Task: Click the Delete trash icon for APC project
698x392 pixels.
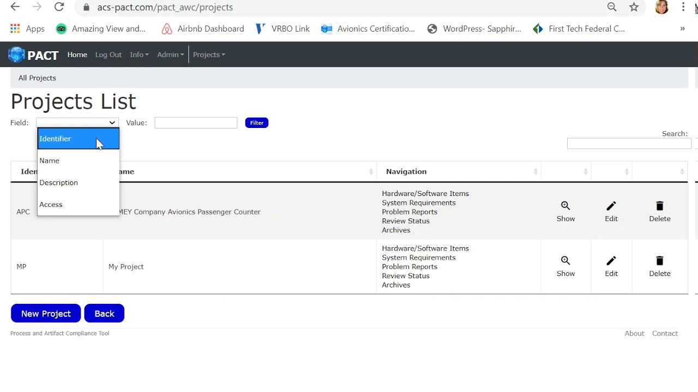Action: click(659, 206)
